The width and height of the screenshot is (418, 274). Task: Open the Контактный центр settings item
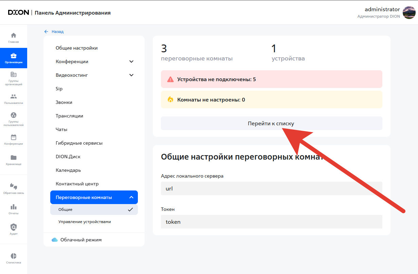(77, 184)
